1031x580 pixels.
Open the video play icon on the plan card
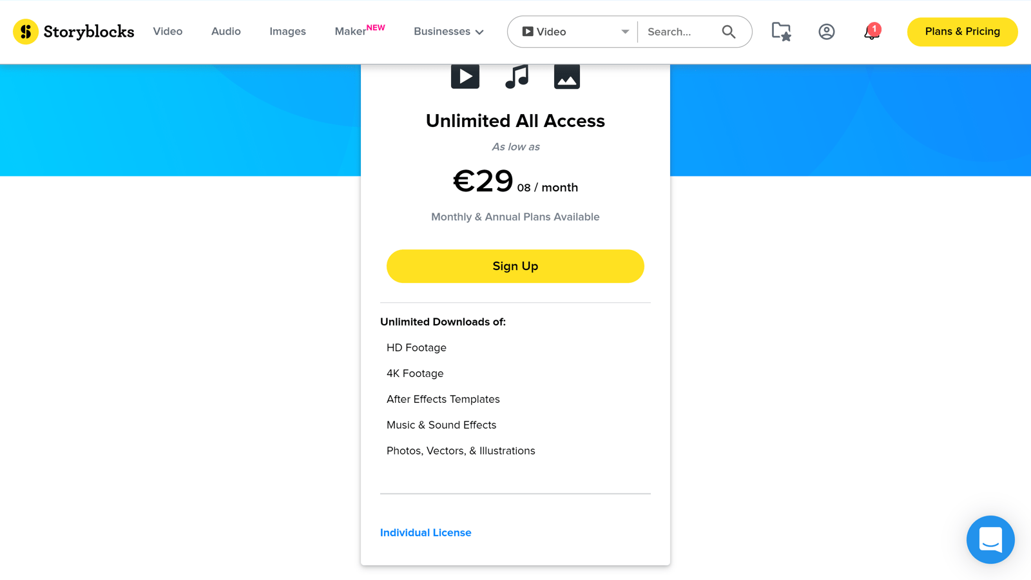[x=465, y=75]
